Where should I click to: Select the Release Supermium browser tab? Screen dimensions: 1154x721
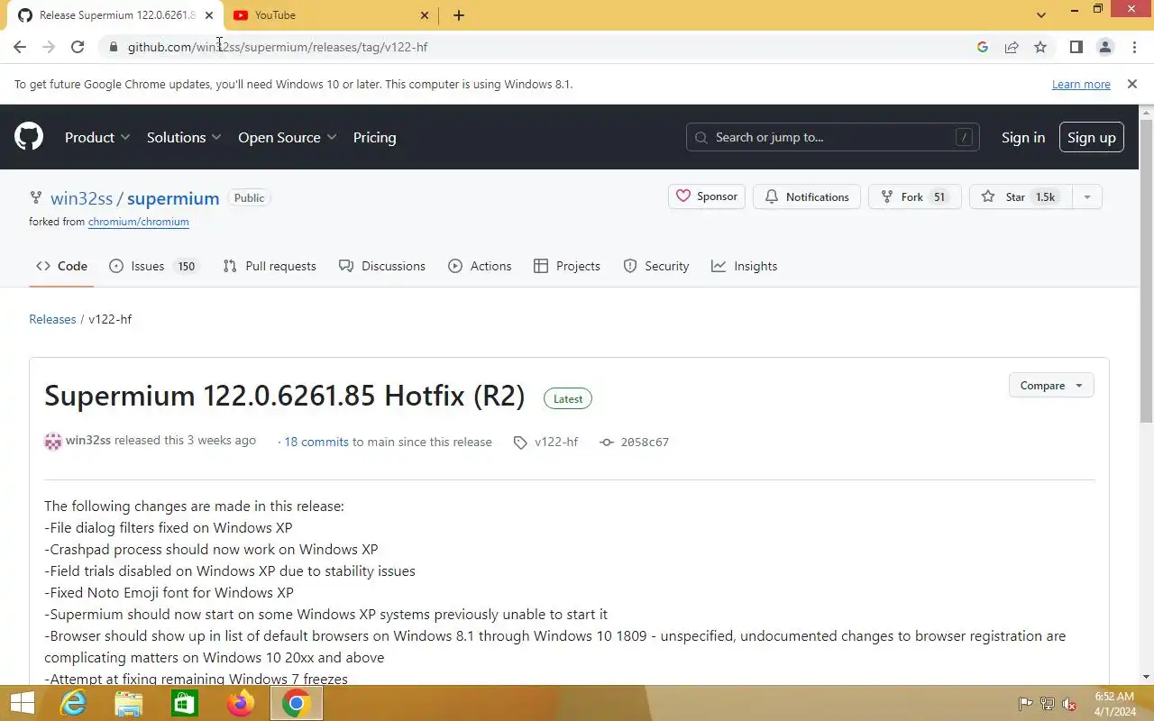pos(116,15)
